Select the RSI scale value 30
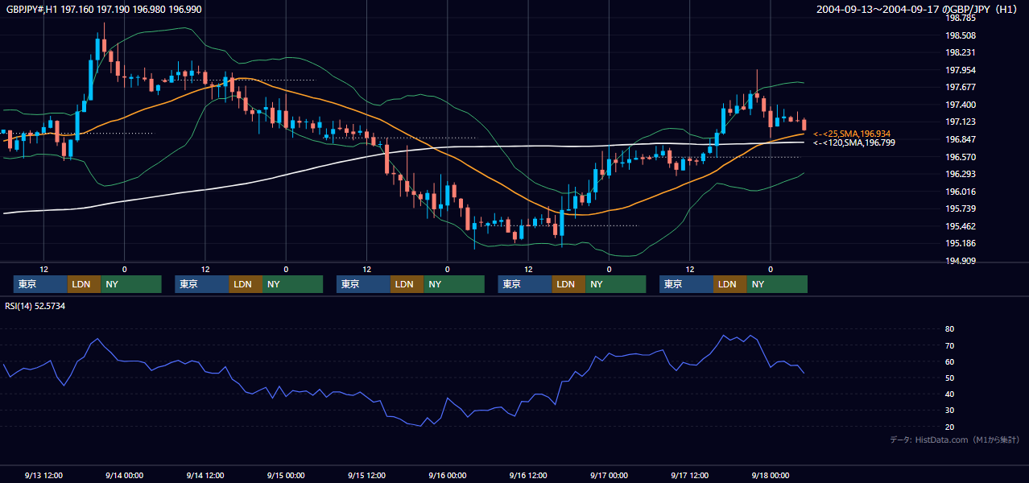Screen dimensions: 1029x483 coord(950,411)
